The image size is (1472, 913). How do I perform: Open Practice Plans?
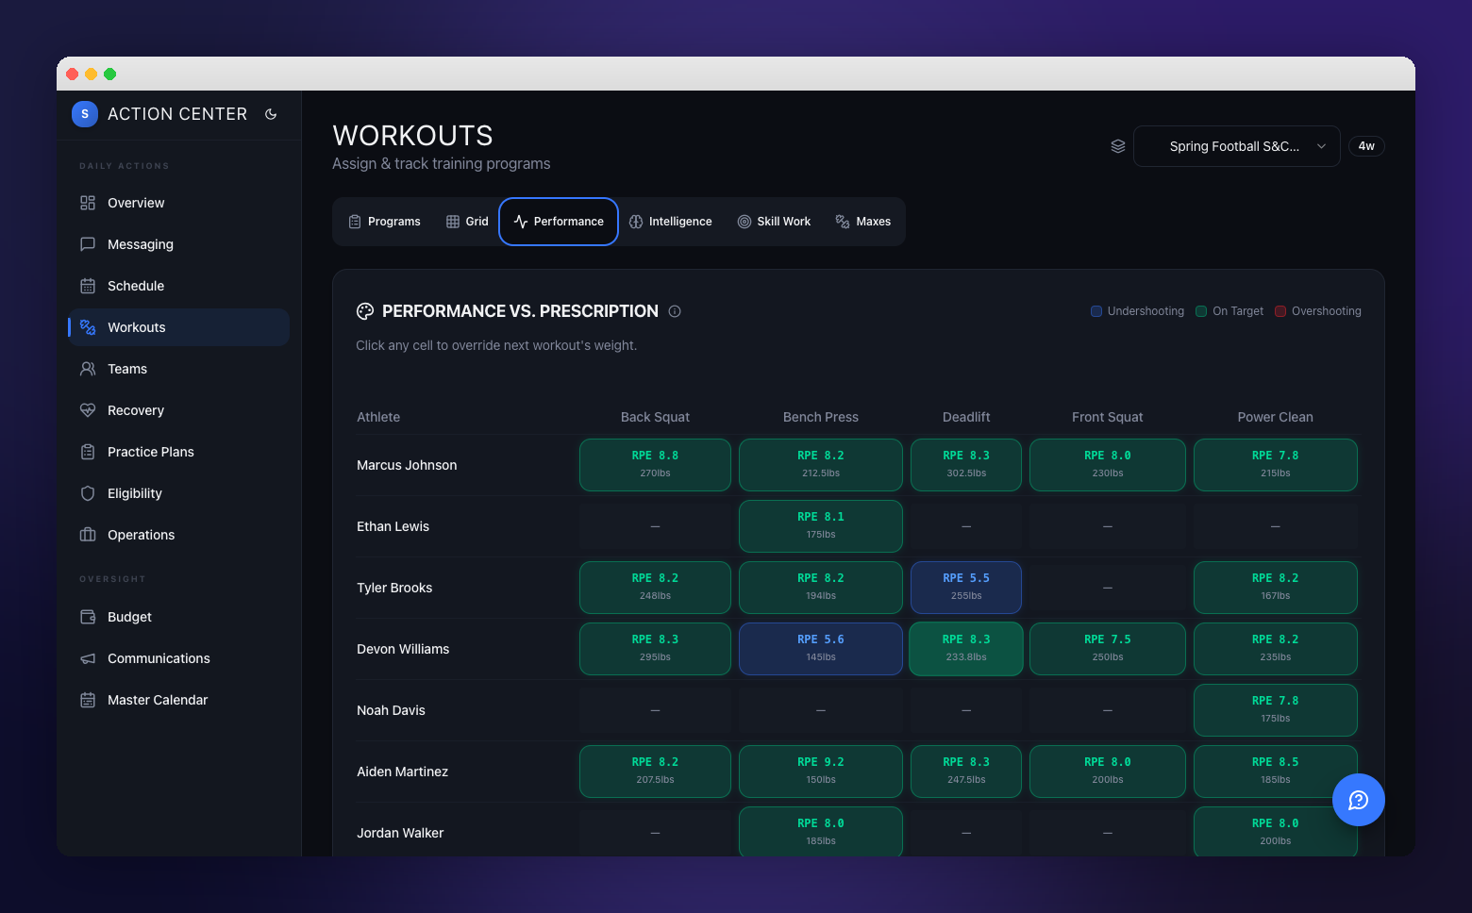[x=178, y=452]
